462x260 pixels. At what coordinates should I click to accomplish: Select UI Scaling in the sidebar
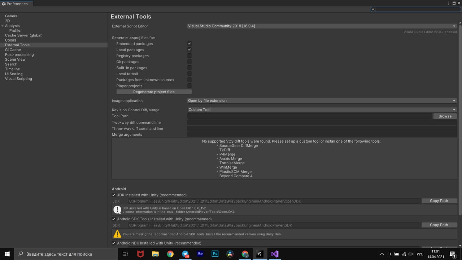(x=14, y=74)
